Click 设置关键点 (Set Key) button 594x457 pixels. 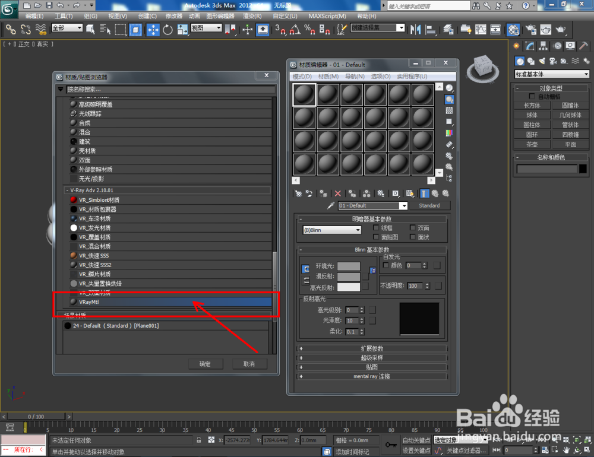(x=416, y=450)
